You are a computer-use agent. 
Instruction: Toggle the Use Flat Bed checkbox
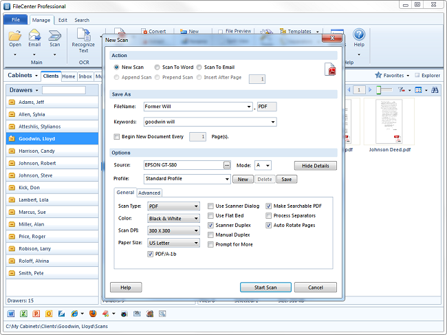click(210, 215)
